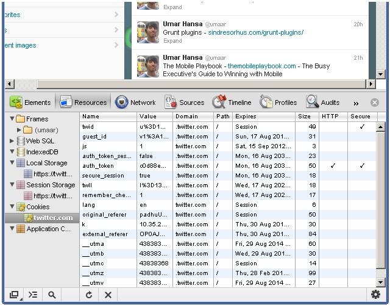Select the Frames folder icon

click(x=20, y=119)
